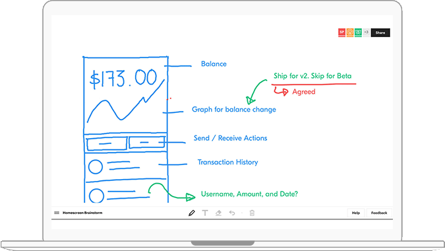445x251 pixels.
Task: Select the pencil drawing tool
Action: pos(192,213)
